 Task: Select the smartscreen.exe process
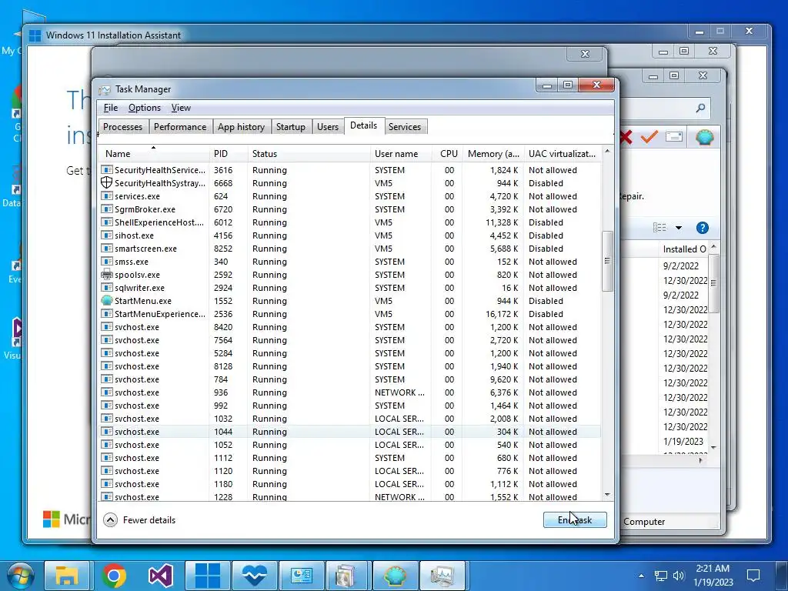click(x=349, y=249)
